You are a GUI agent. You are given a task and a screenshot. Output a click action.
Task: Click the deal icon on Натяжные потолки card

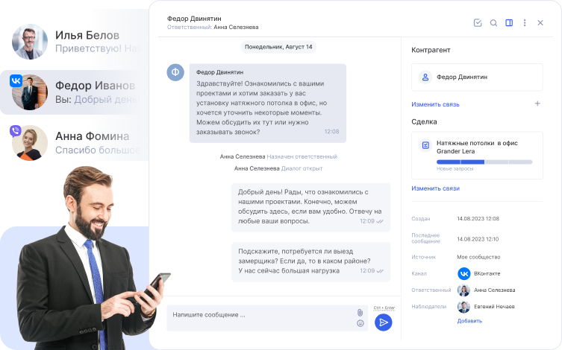[425, 145]
